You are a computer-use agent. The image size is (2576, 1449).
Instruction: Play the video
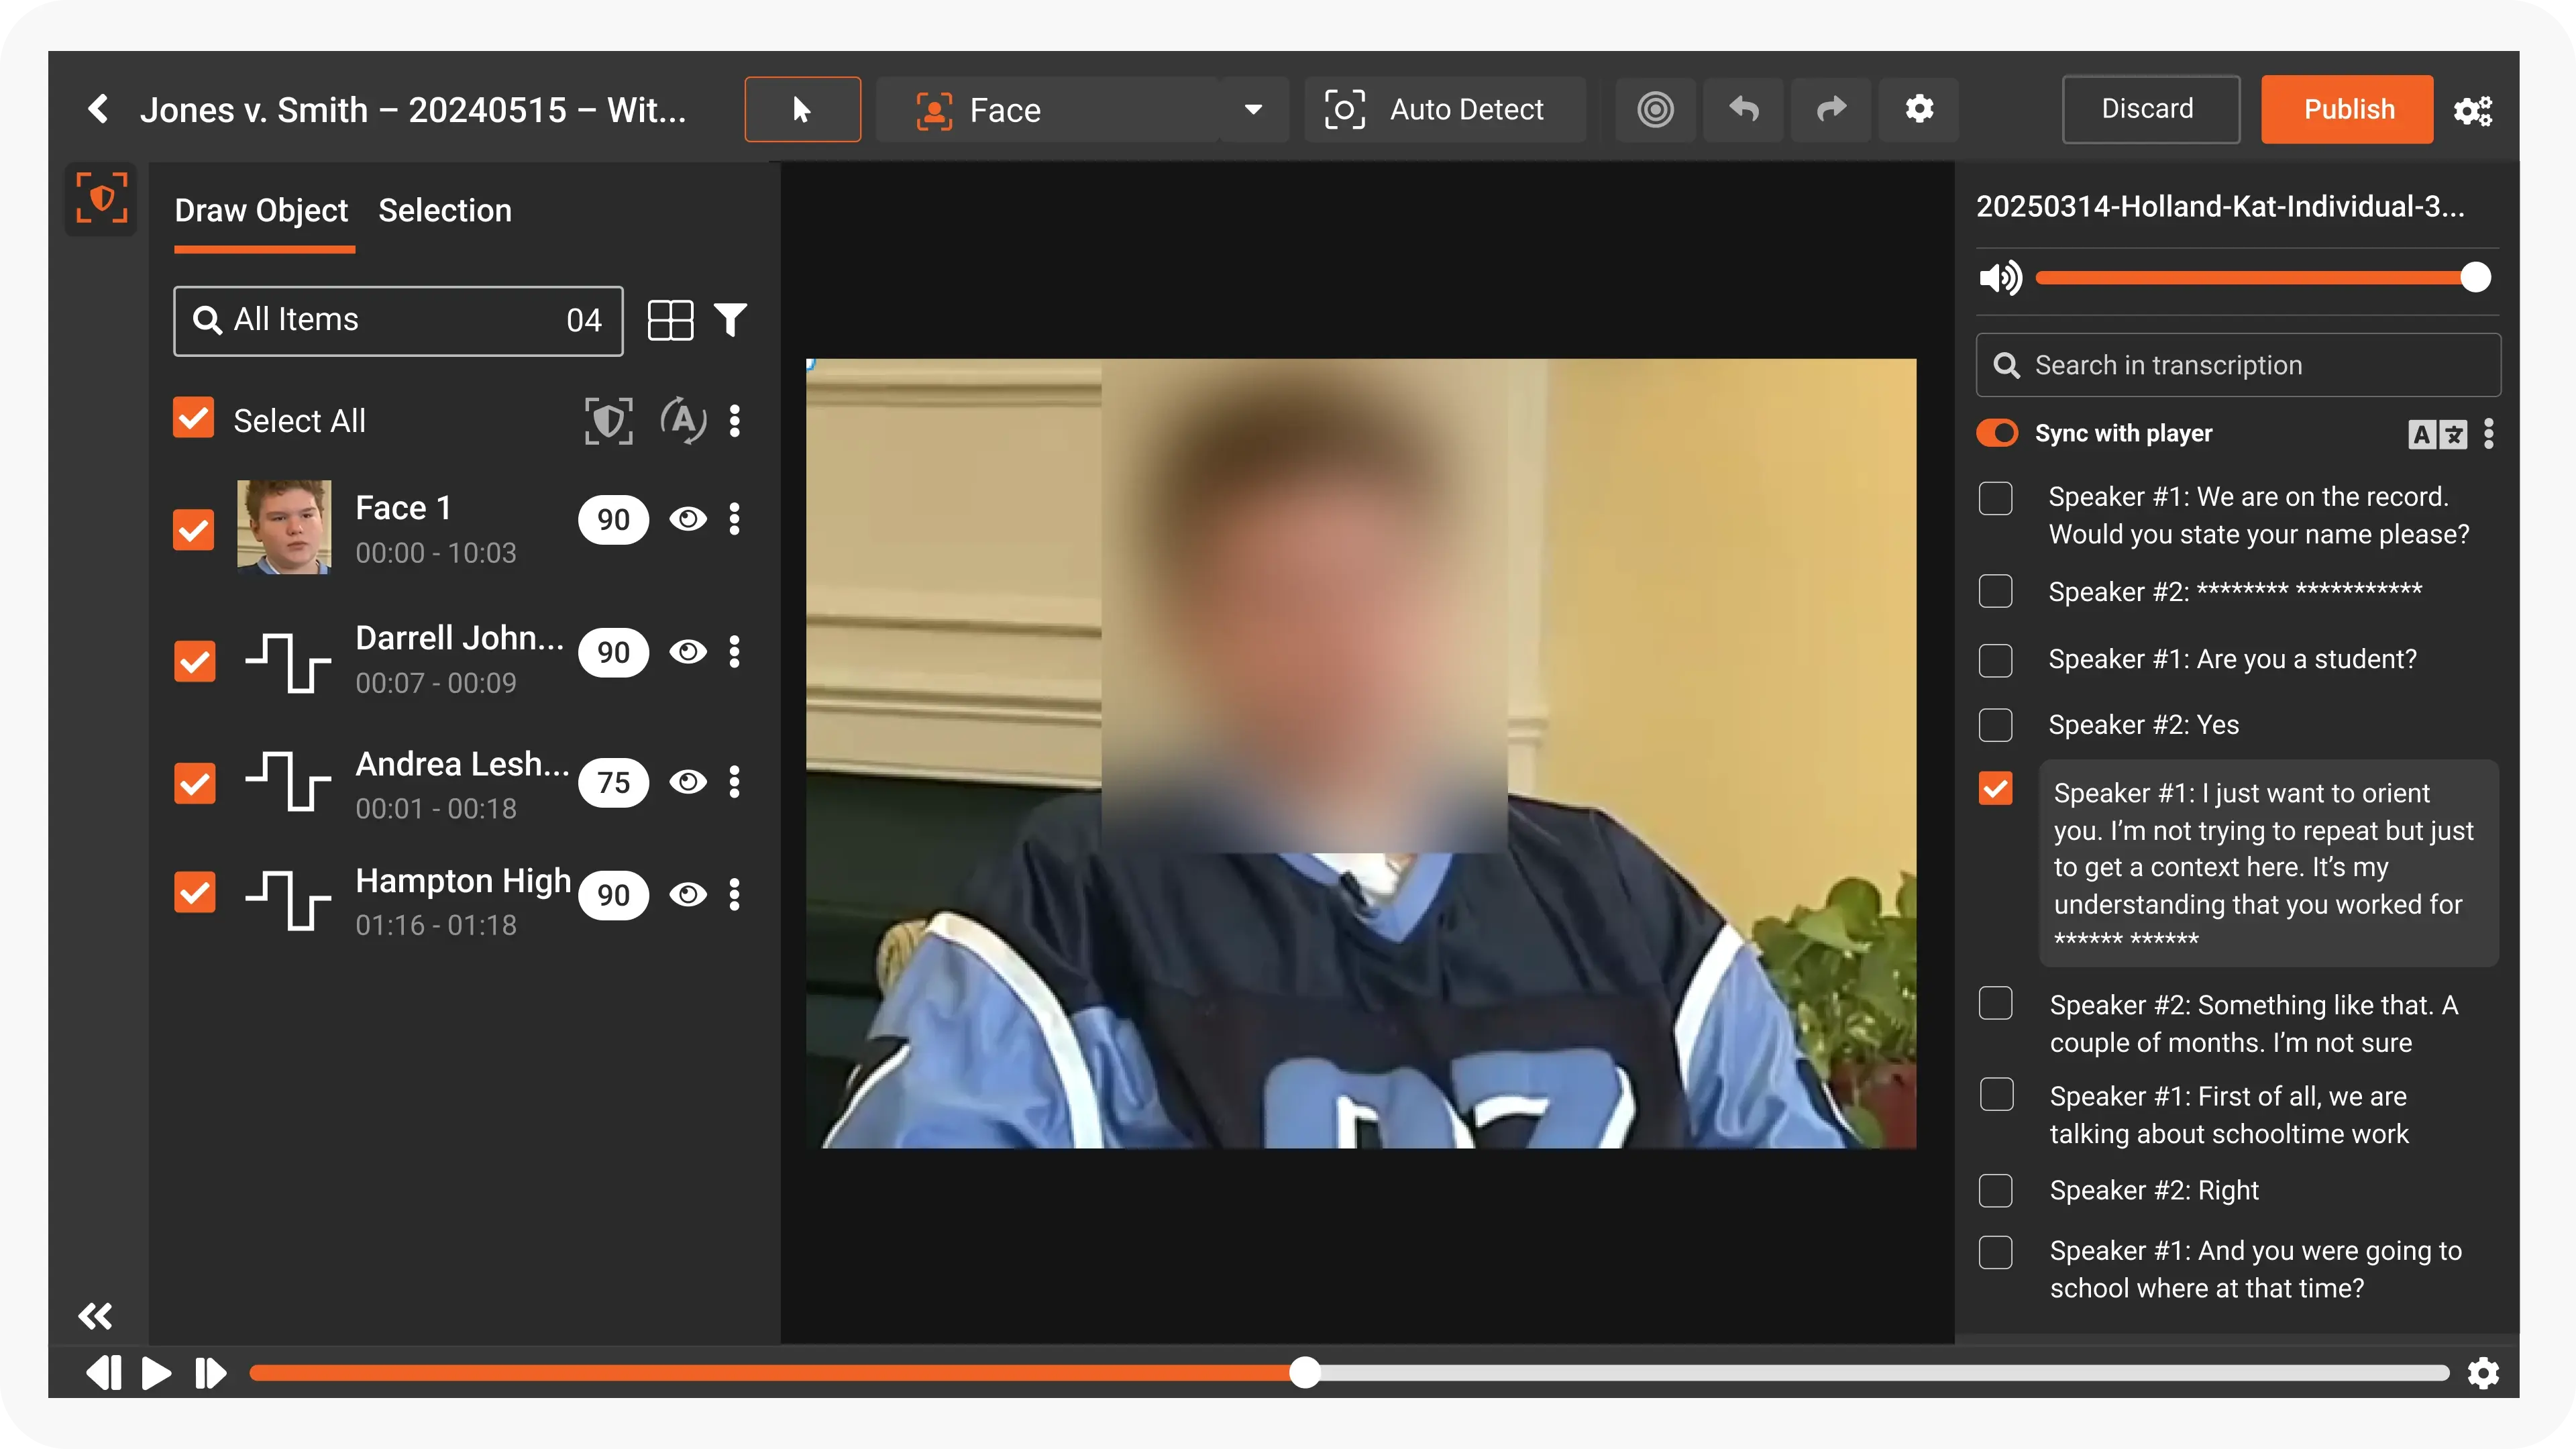click(156, 1373)
